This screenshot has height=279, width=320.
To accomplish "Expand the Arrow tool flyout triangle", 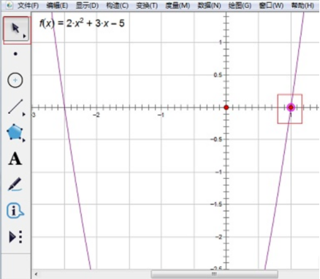I will coord(24,37).
